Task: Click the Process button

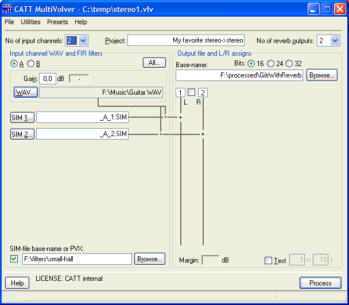Action: point(320,283)
